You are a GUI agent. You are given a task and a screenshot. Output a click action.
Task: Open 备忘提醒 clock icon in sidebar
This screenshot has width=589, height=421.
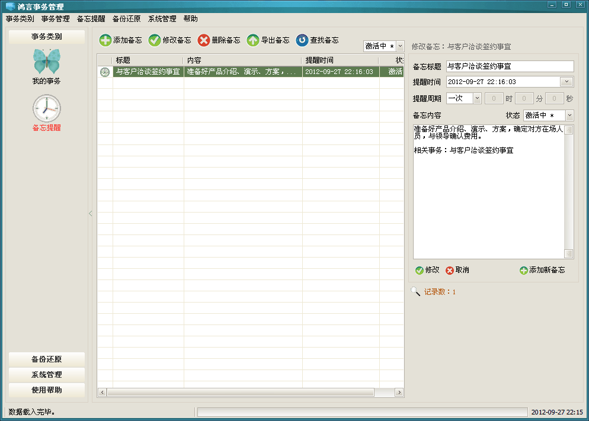pyautogui.click(x=47, y=108)
